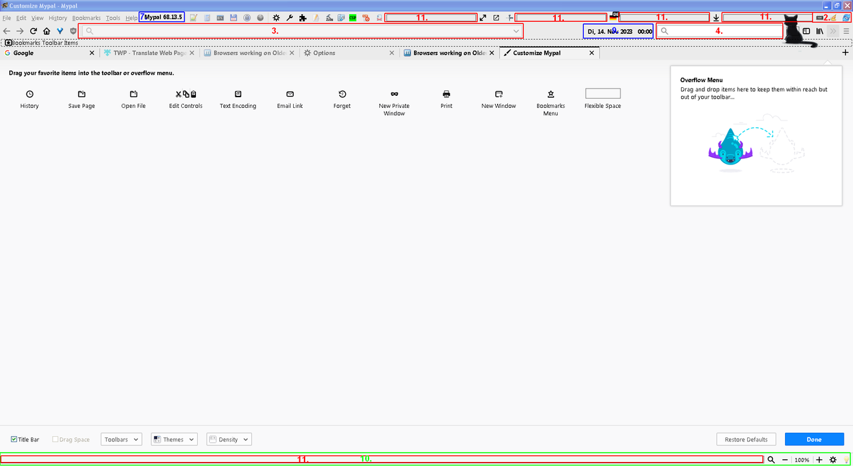Click the zoom in plus button
853x466 pixels.
pos(819,459)
